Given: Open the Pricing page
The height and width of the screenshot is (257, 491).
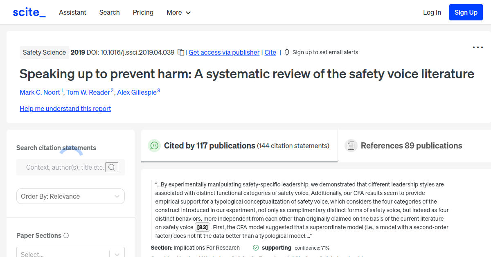Looking at the screenshot, I should point(143,12).
